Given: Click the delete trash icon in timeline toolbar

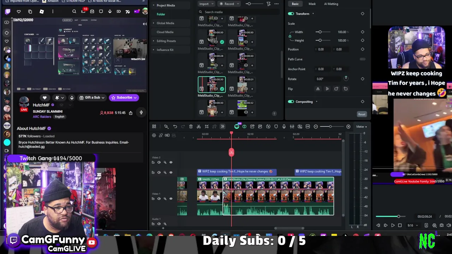Looking at the screenshot, I should pos(191,127).
